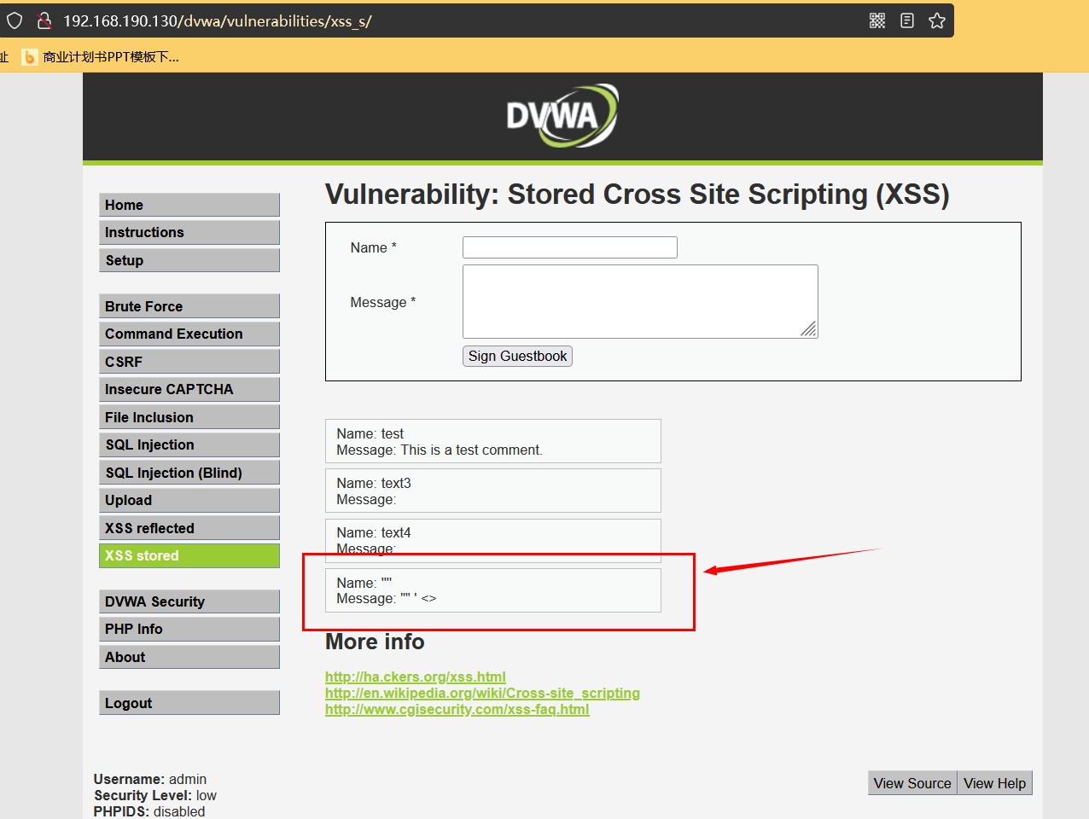Open the ha.ckers.org xss link
The width and height of the screenshot is (1089, 819).
click(x=416, y=677)
